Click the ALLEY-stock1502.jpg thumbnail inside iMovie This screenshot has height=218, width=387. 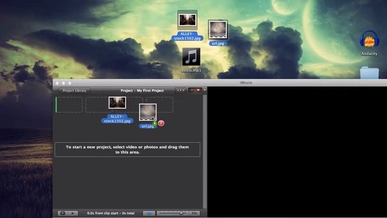(117, 102)
